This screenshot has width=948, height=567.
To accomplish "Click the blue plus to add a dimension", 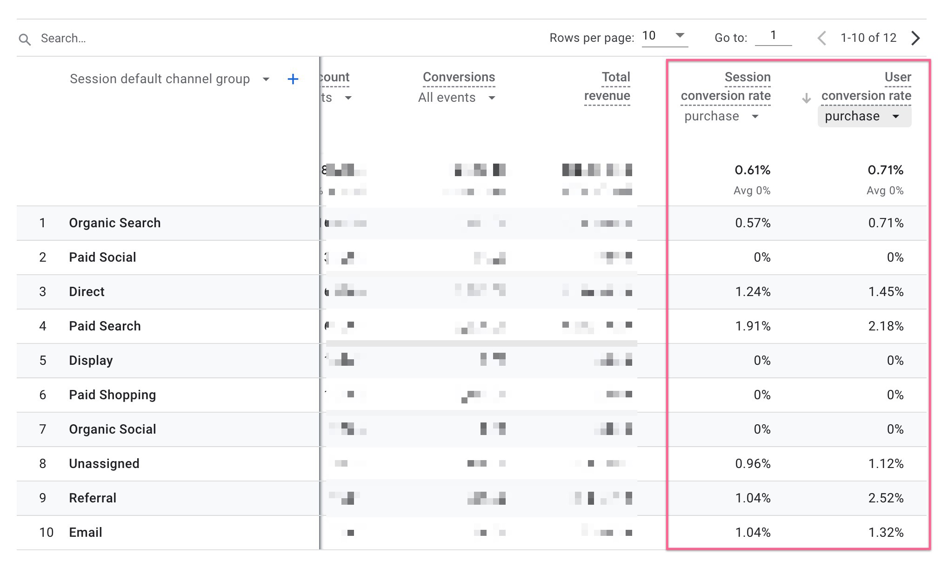I will 293,79.
